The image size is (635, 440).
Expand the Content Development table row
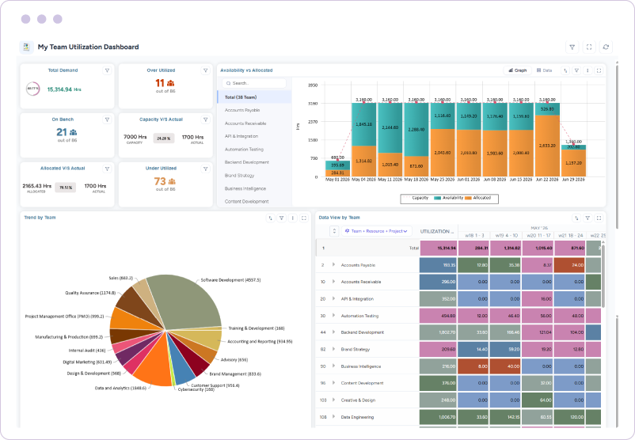pos(333,382)
